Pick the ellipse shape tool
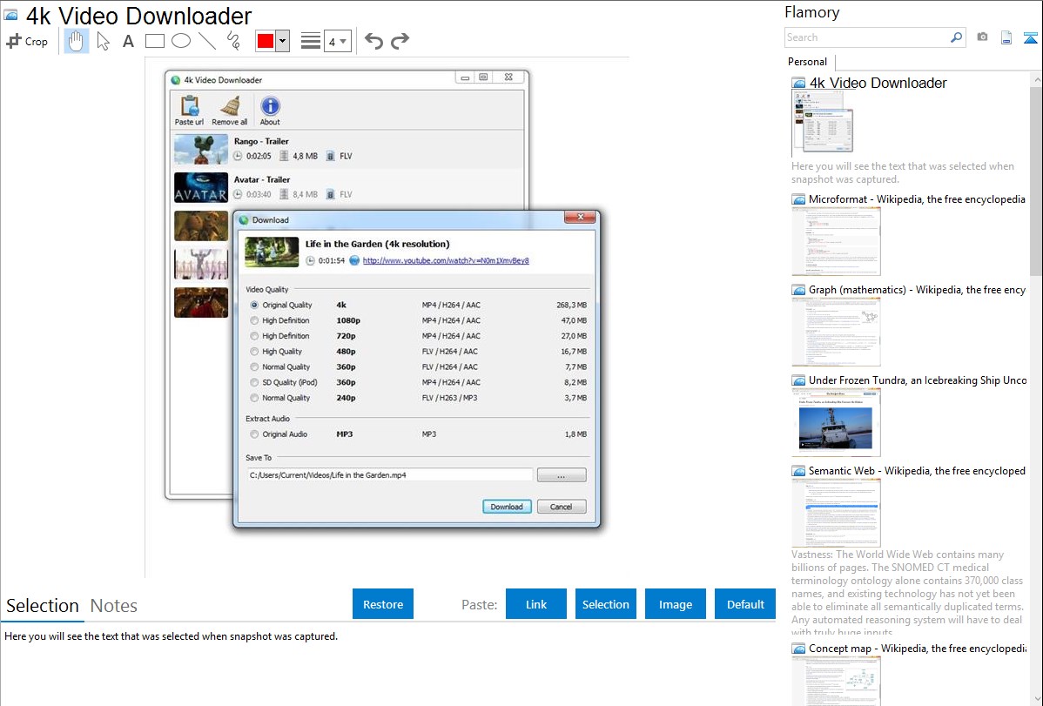Screen dimensions: 1043x706 coord(181,41)
